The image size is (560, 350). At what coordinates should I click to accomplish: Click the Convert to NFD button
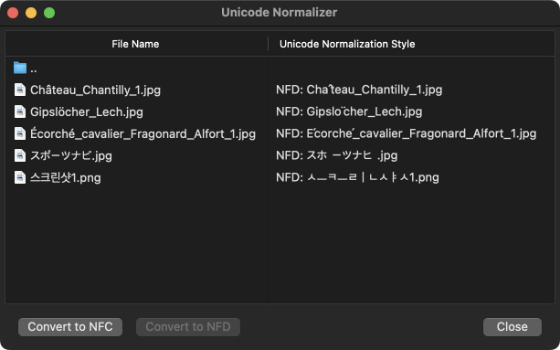188,327
